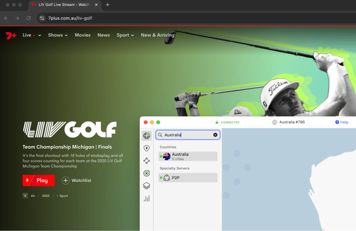Click the Sport genre tag
The image size is (356, 231).
(64, 196)
